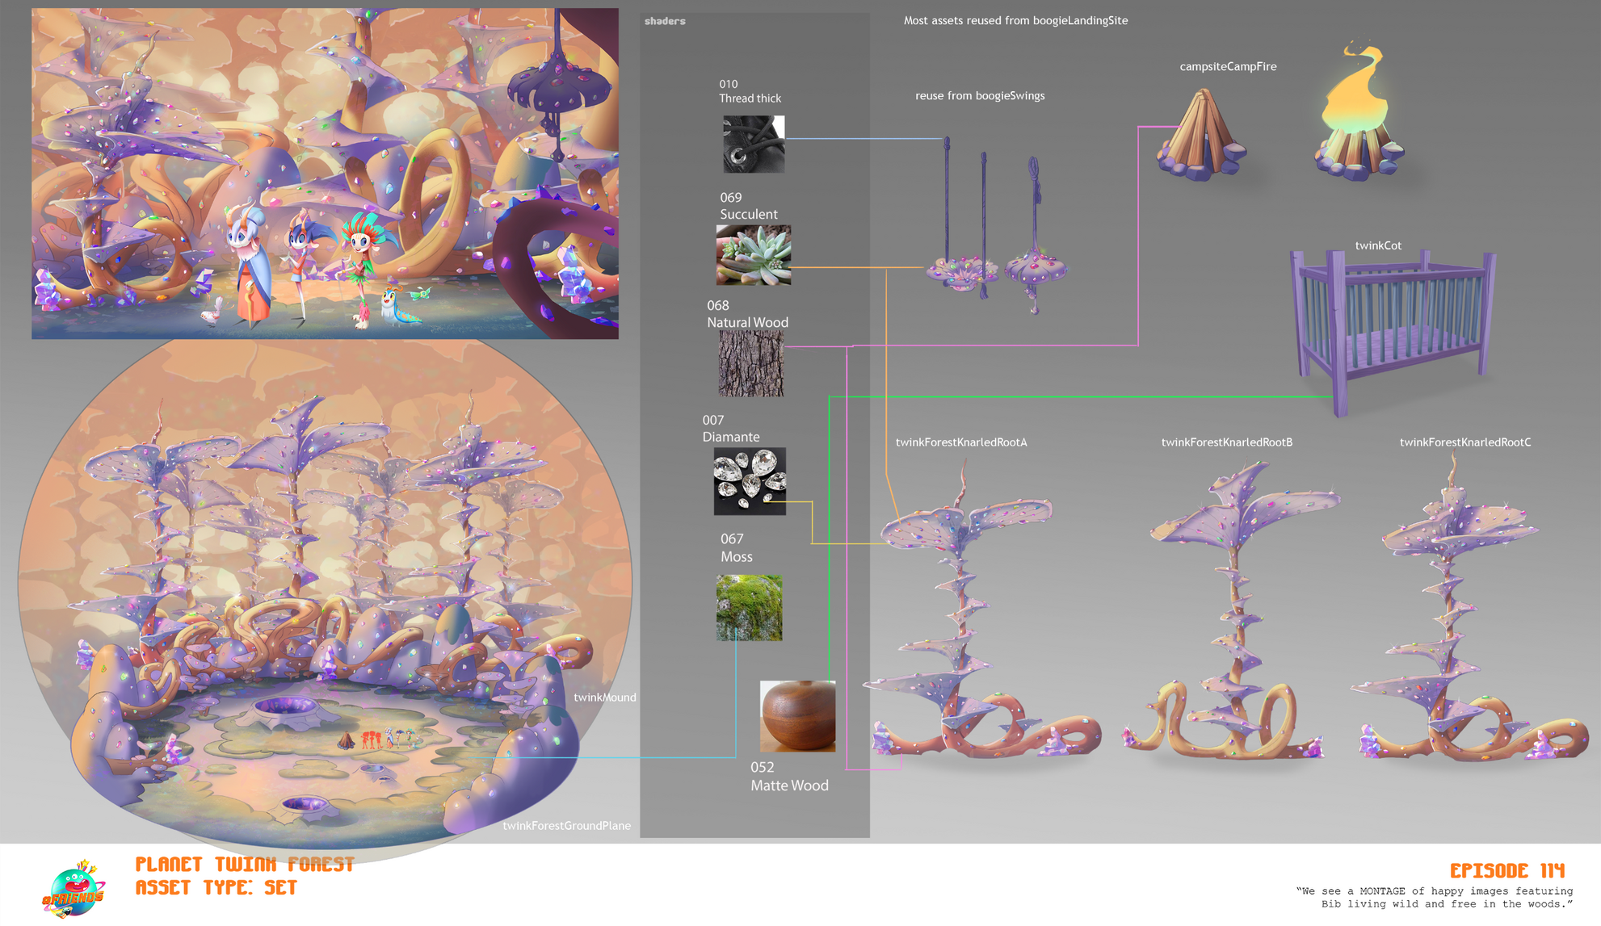Click the shaders panel heading
The width and height of the screenshot is (1601, 926).
(665, 21)
